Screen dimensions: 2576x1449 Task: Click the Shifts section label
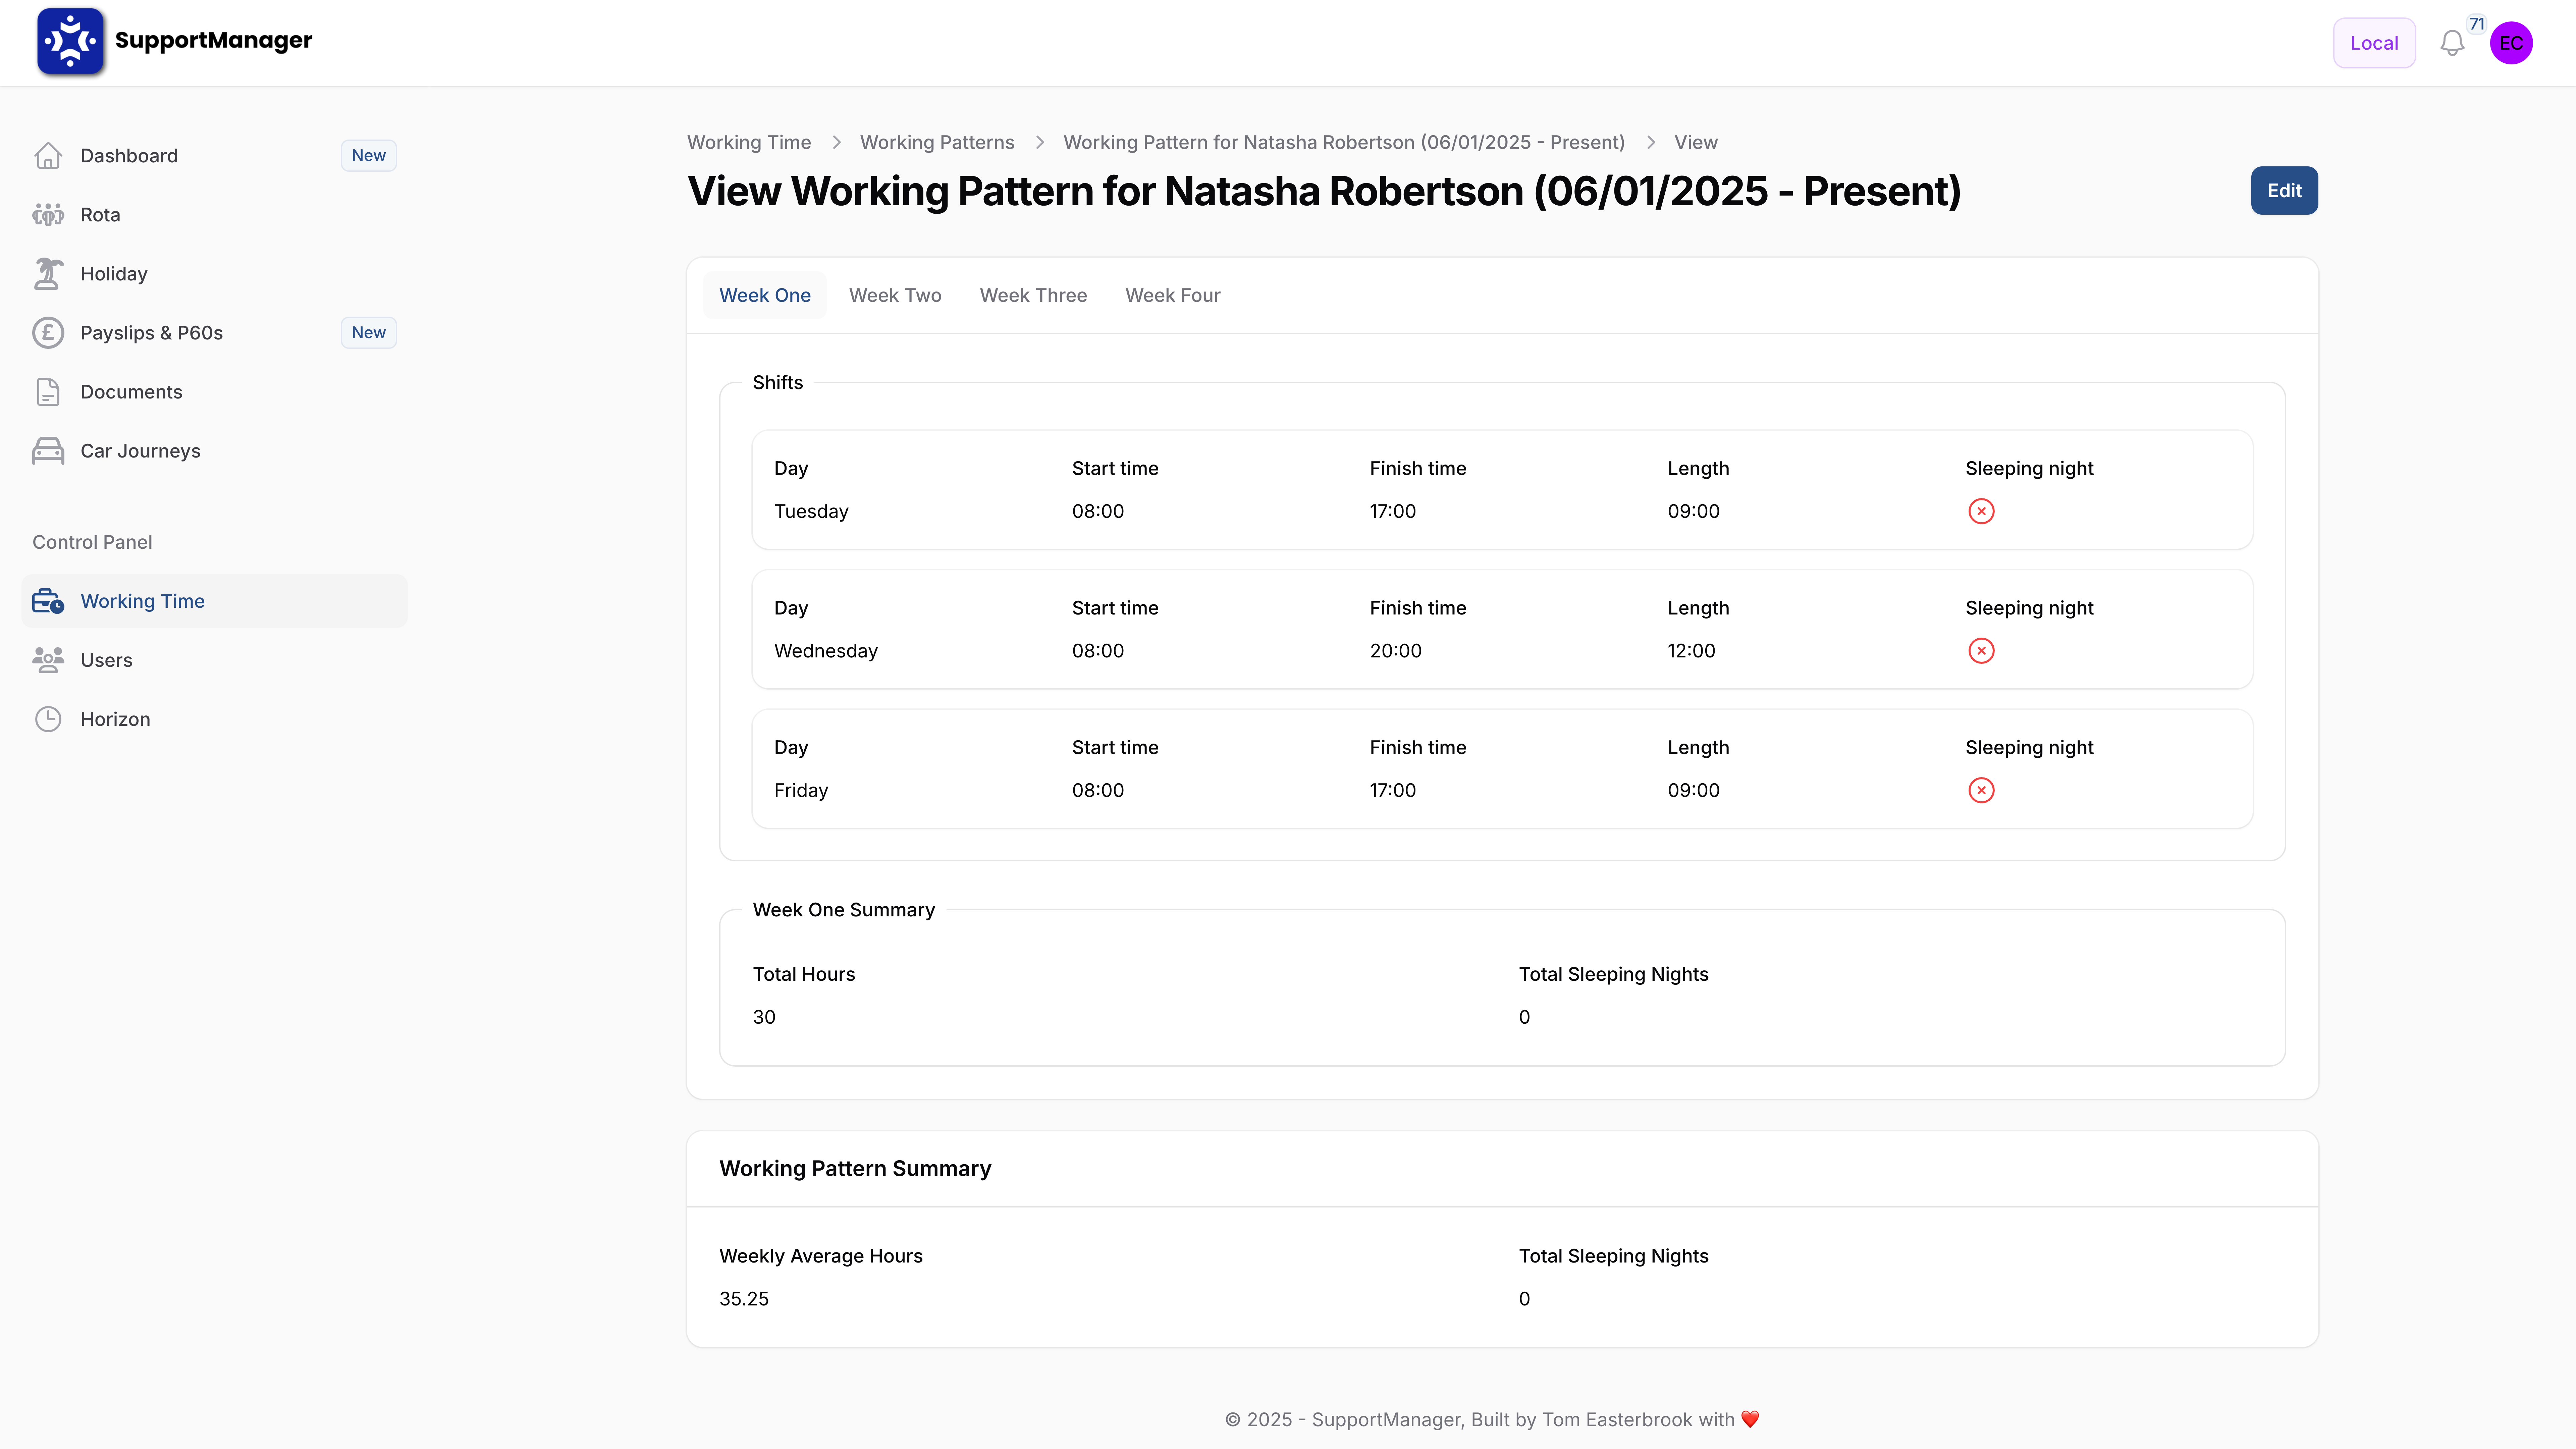(x=778, y=382)
